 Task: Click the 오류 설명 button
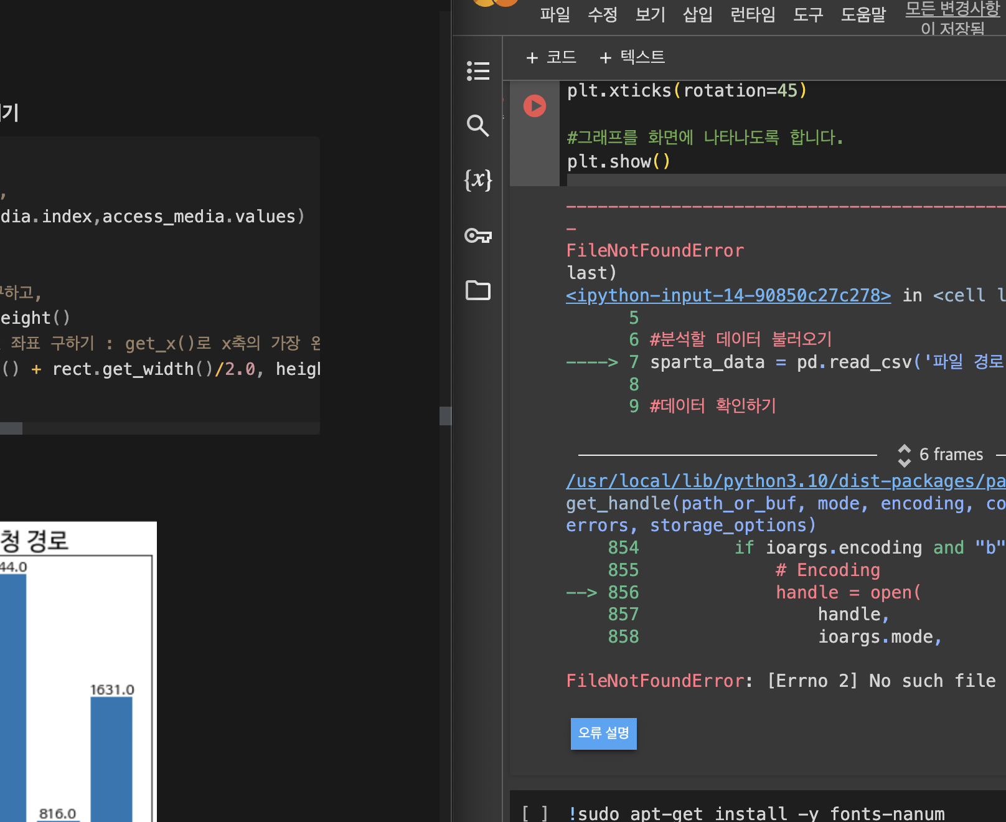pos(604,733)
